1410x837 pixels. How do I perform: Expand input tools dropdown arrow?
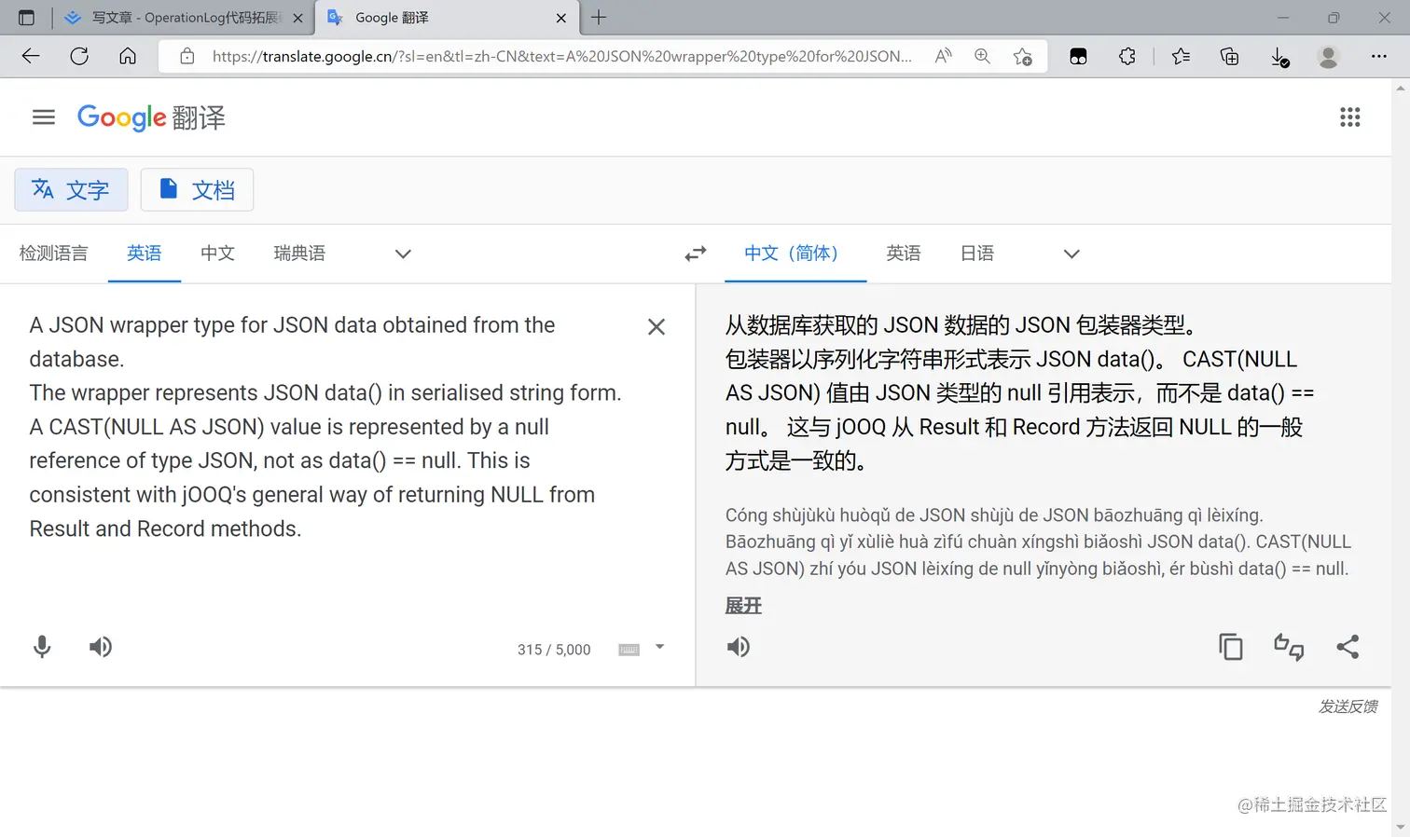pyautogui.click(x=659, y=647)
